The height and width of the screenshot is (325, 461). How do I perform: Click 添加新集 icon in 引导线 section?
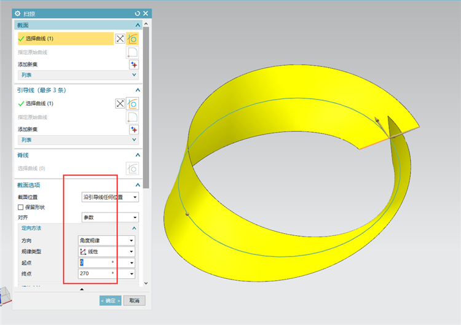click(134, 130)
